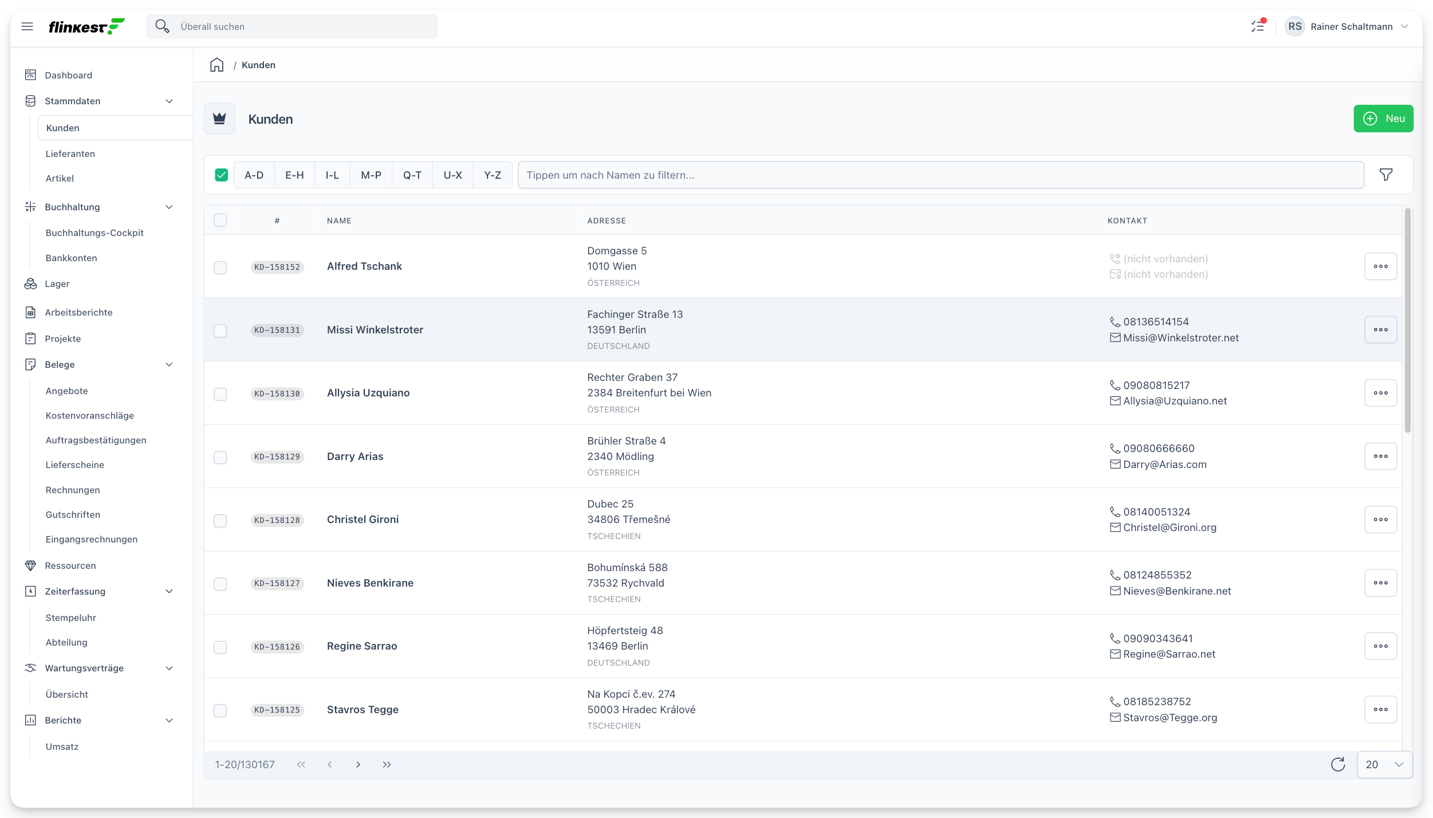Image resolution: width=1433 pixels, height=818 pixels.
Task: Focus the Überall suchen search field
Action: (x=292, y=26)
